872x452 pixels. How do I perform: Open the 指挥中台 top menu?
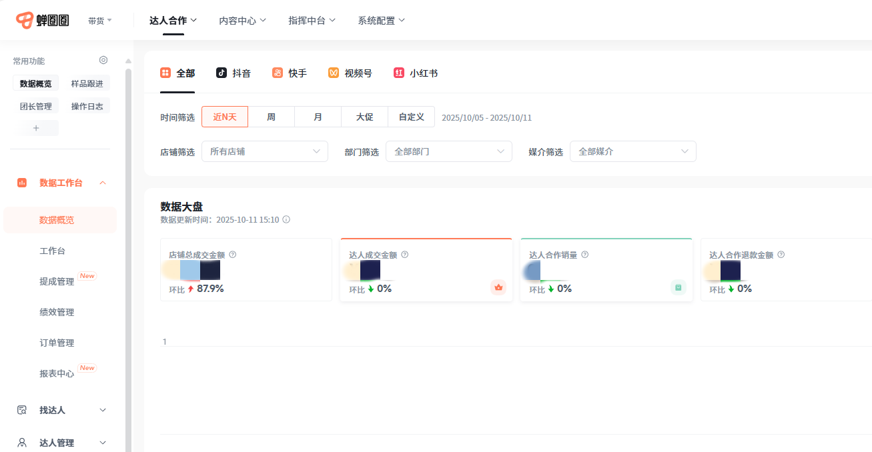312,21
